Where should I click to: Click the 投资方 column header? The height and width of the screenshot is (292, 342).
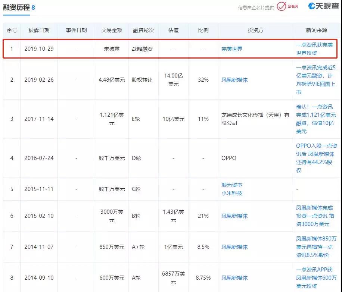tap(255, 30)
